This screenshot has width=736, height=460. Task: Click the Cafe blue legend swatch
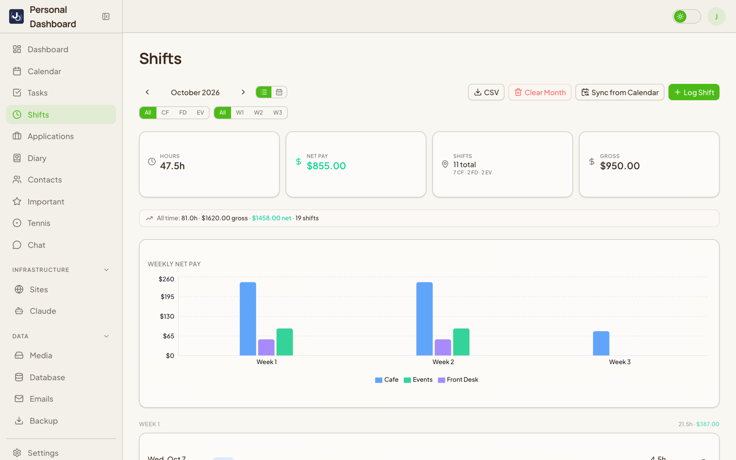tap(379, 380)
